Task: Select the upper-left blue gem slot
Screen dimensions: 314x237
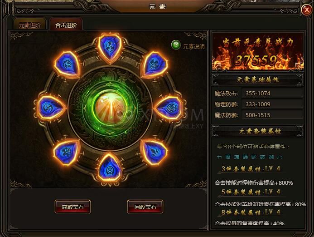Action: (x=67, y=64)
